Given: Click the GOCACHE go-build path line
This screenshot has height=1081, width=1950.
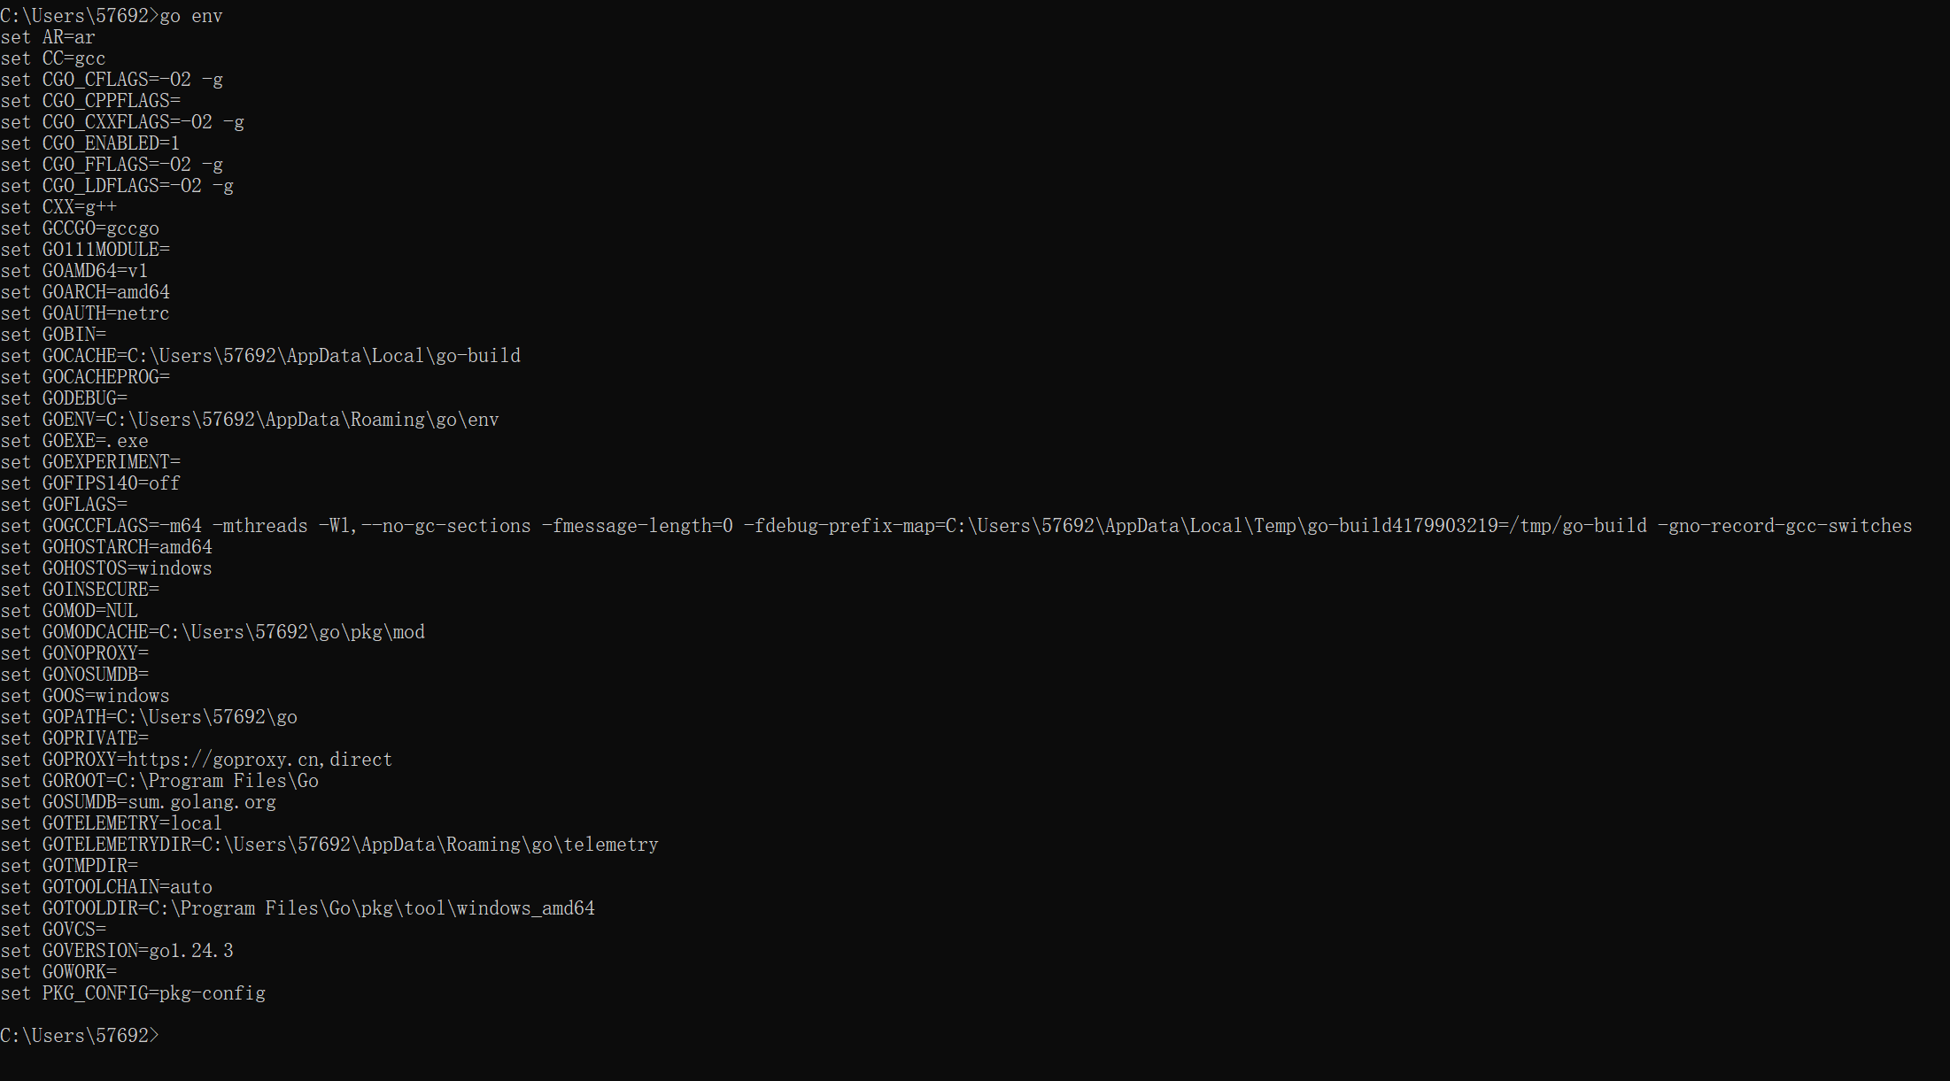Looking at the screenshot, I should pyautogui.click(x=260, y=356).
